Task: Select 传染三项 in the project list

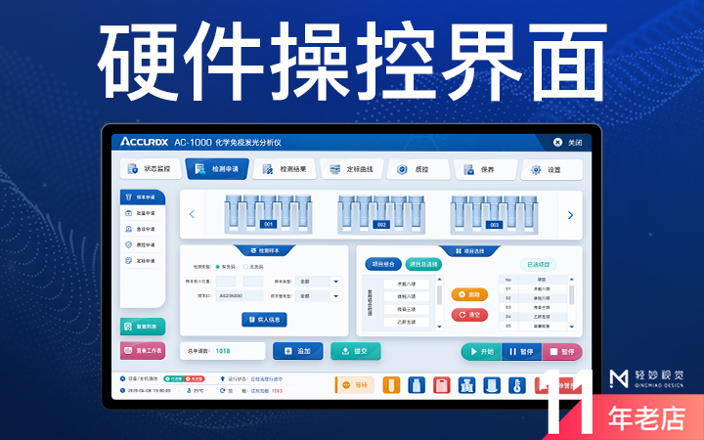Action: coord(407,309)
